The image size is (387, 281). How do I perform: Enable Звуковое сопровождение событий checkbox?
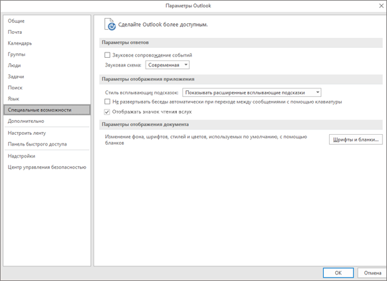[x=107, y=55]
